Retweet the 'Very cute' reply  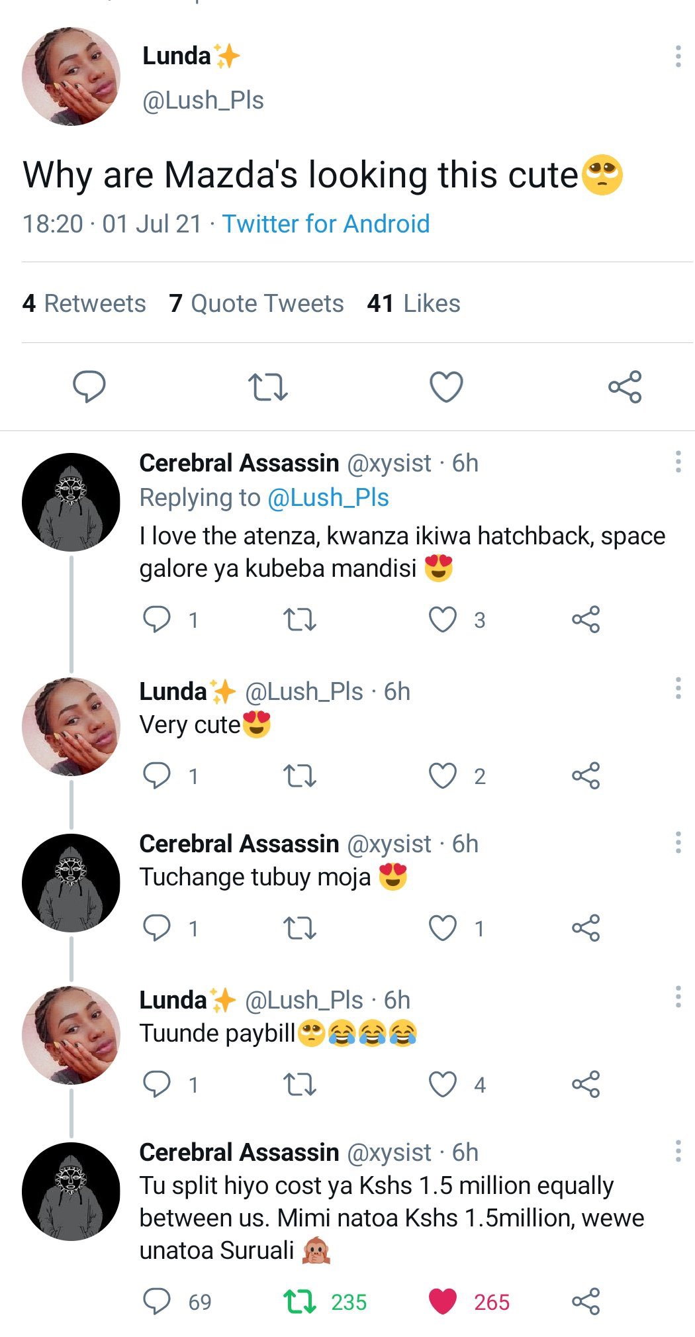tap(299, 775)
